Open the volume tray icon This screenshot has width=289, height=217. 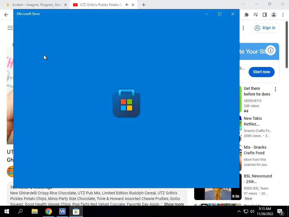point(252,211)
